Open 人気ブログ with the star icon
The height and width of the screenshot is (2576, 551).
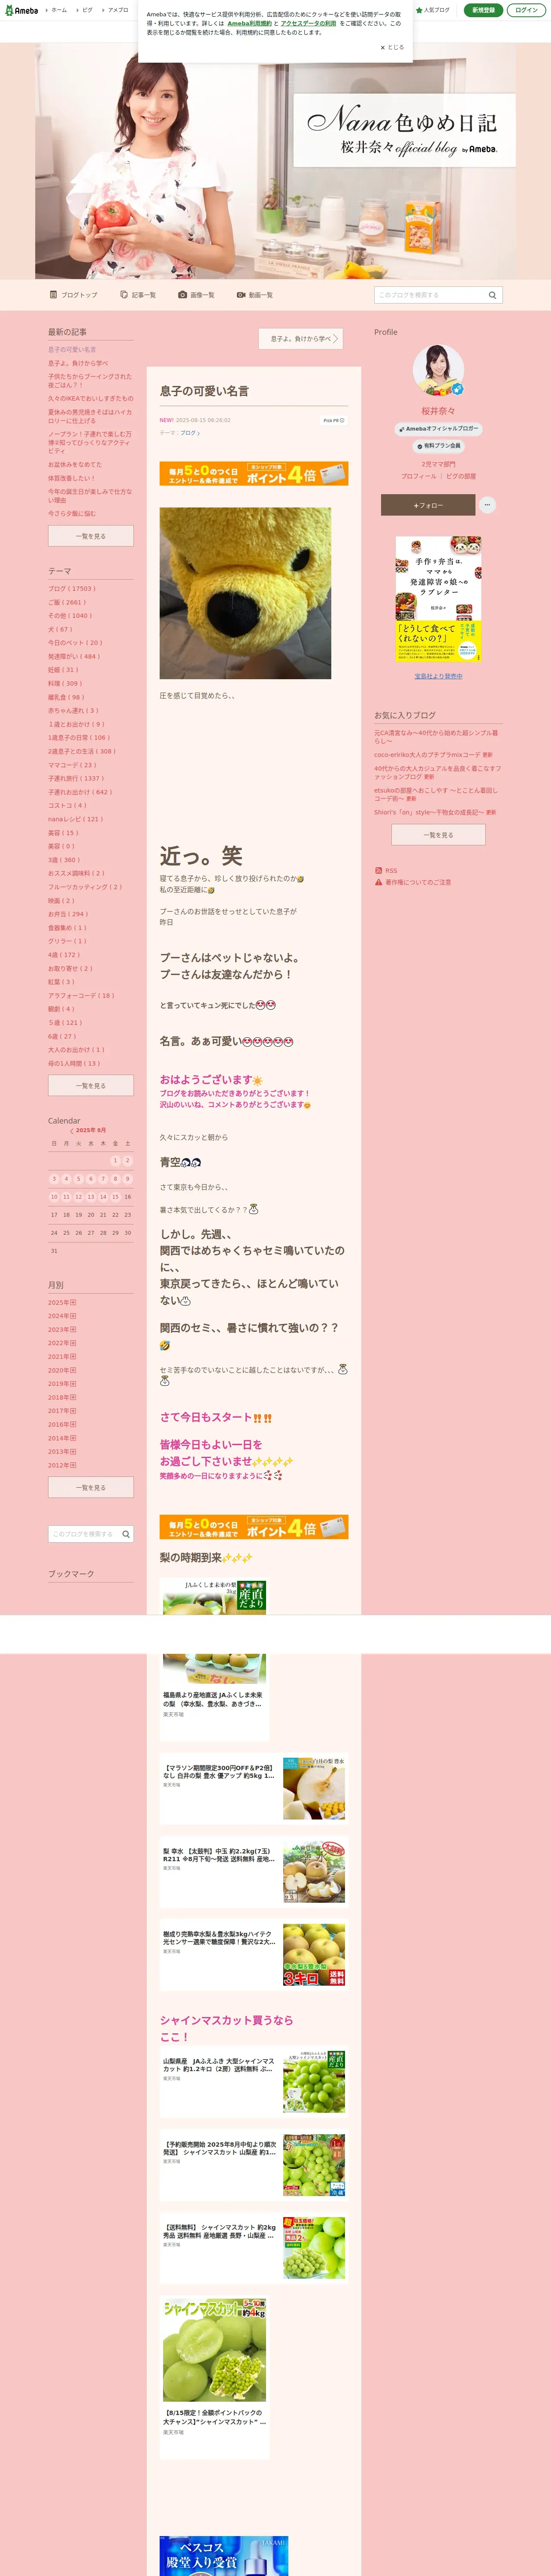(x=433, y=10)
